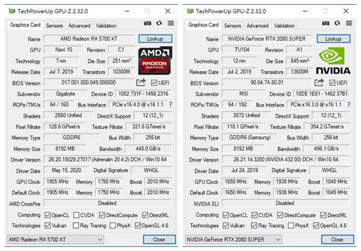Open Validation tab in GeForce window
This screenshot has width=361, height=251.
pyautogui.click(x=284, y=26)
